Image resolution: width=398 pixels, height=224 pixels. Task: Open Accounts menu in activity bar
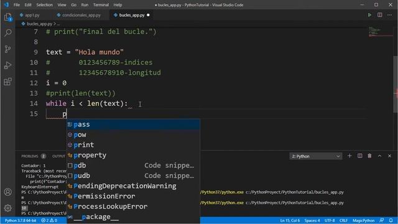[8, 192]
